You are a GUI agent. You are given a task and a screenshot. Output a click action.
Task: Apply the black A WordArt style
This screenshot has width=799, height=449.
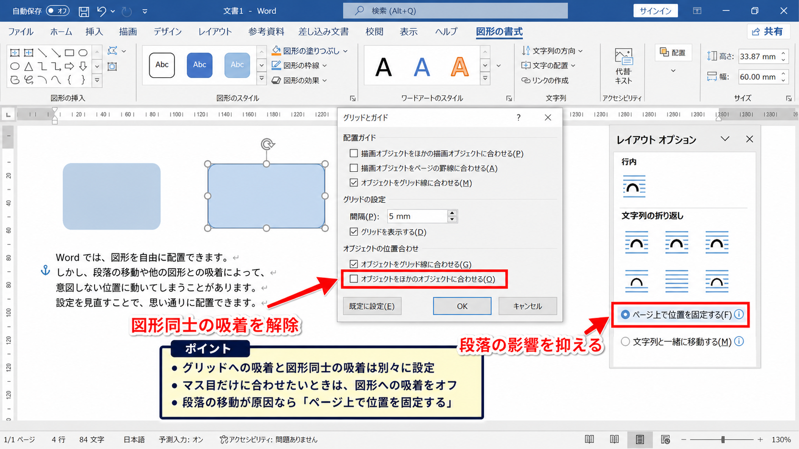pyautogui.click(x=383, y=67)
